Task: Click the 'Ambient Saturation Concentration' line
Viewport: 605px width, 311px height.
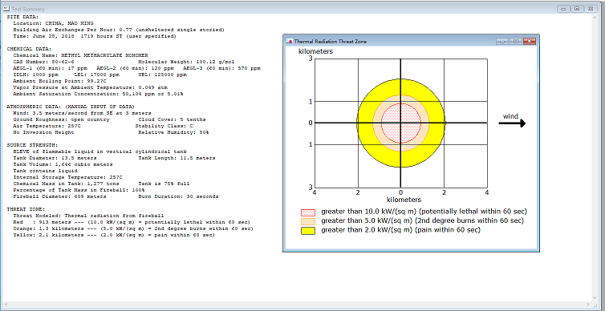Action: 98,94
